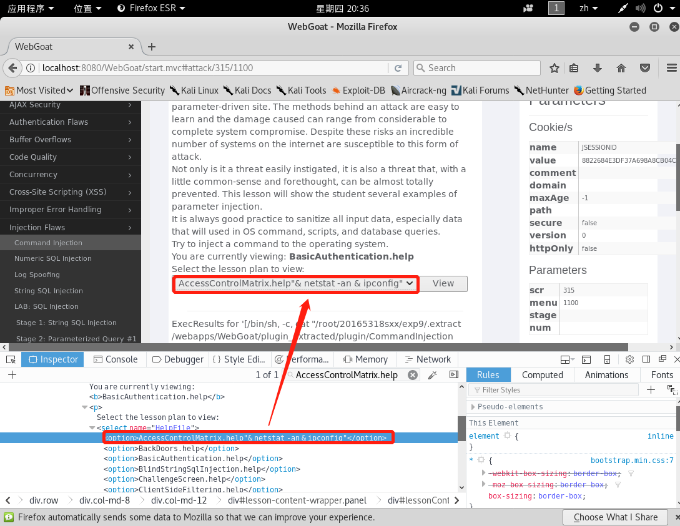The width and height of the screenshot is (680, 526).
Task: Activate the eyedropper color picker tool
Action: coord(432,375)
